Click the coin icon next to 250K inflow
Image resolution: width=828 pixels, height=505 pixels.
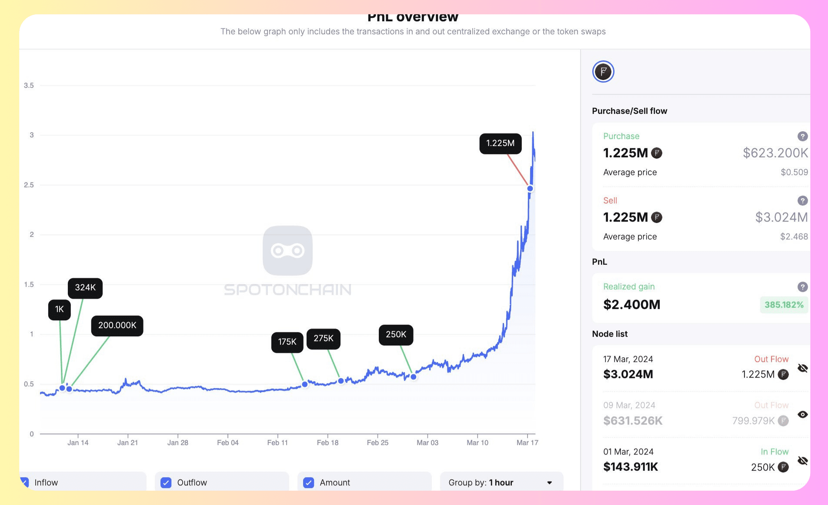[x=783, y=467]
